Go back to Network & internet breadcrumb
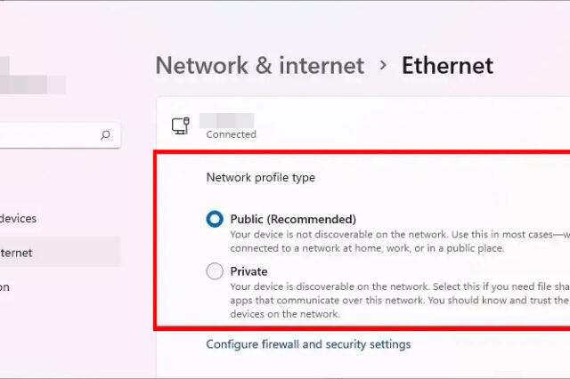Image resolution: width=570 pixels, height=379 pixels. 259,65
